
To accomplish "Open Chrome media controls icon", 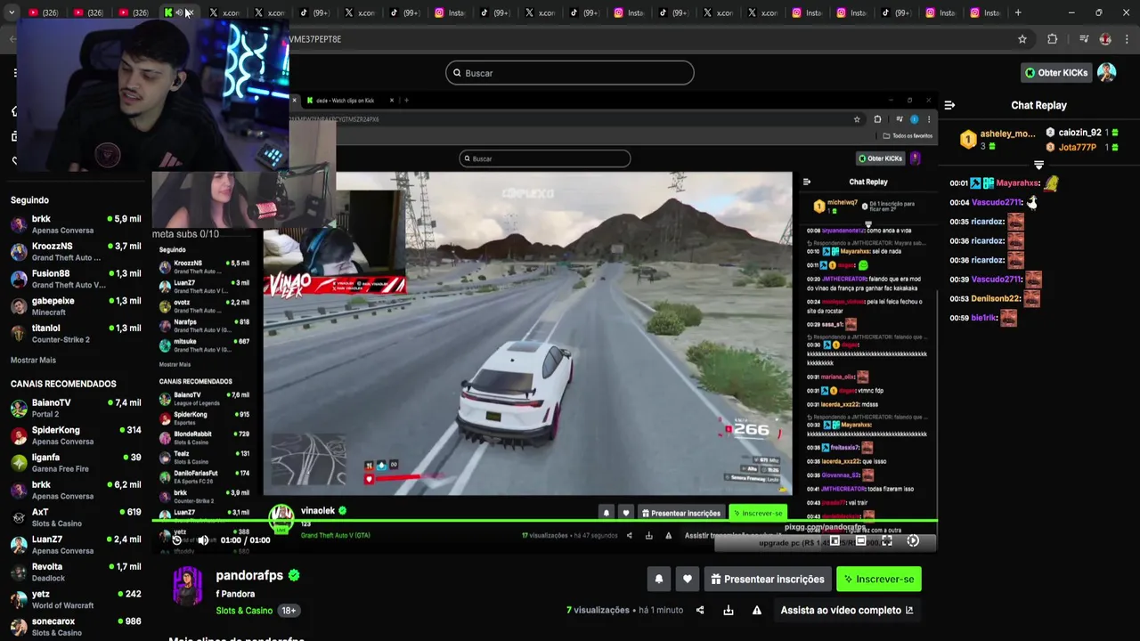I will point(1084,39).
